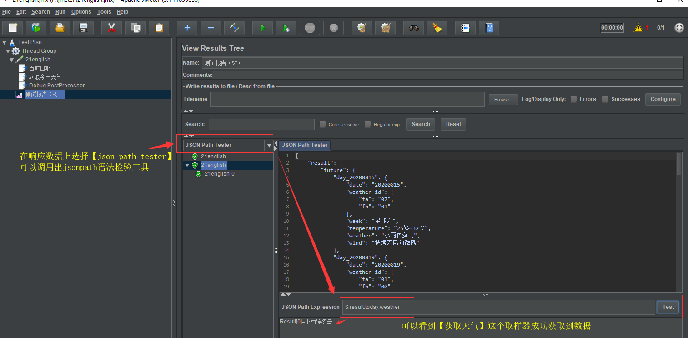Open the Options menu
Image resolution: width=688 pixels, height=338 pixels.
(81, 12)
